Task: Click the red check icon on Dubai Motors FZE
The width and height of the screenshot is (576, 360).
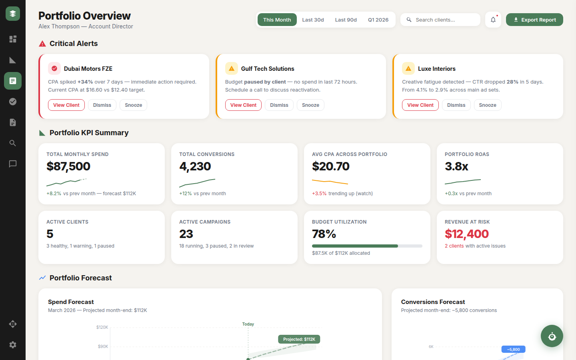Action: pos(54,68)
